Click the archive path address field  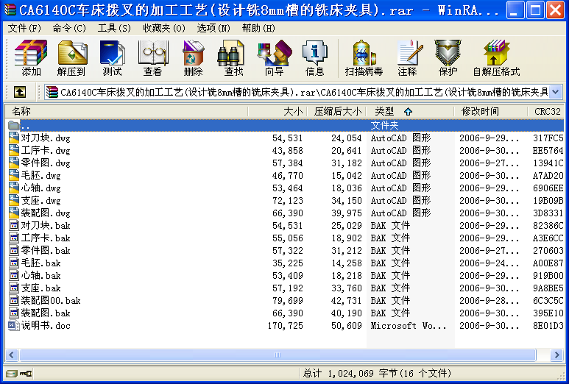[303, 92]
